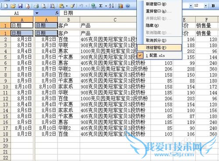Click sales cell 172 in row 10

pyautogui.click(x=207, y=87)
